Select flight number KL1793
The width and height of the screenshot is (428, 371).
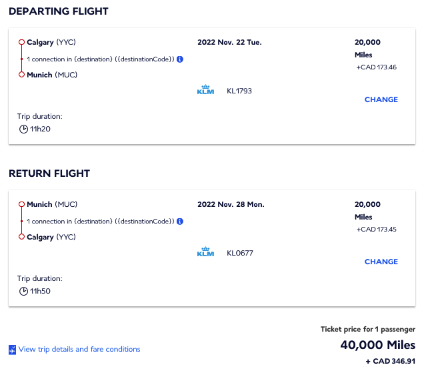pyautogui.click(x=239, y=91)
